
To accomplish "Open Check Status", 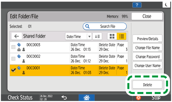I will pyautogui.click(x=20, y=98).
